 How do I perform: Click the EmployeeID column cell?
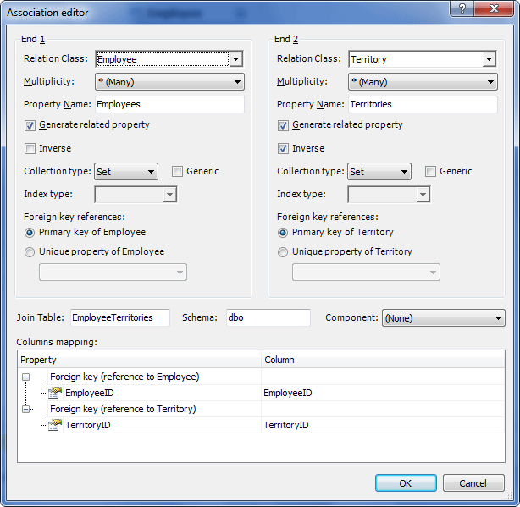tap(383, 393)
